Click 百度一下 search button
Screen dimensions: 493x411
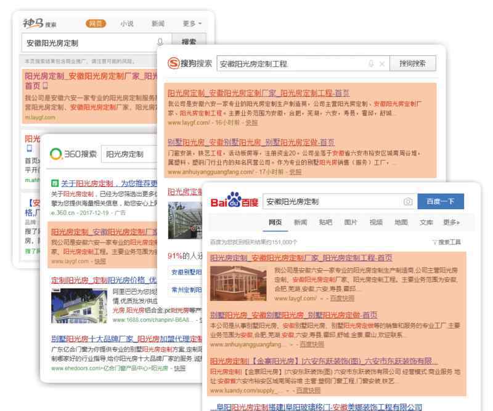(441, 201)
